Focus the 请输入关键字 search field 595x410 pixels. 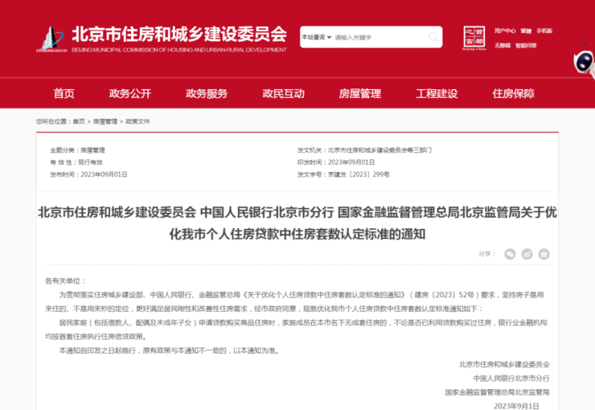pyautogui.click(x=380, y=37)
